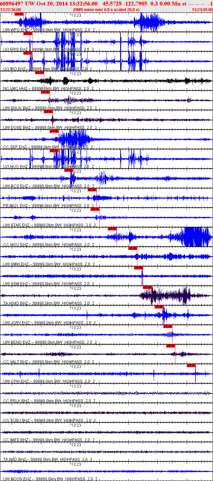Select the UW BEND EHZ trace label
This screenshot has width=213, height=481.
point(50,342)
